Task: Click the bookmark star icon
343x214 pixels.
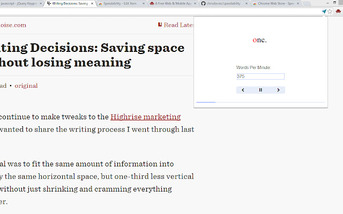Action: pyautogui.click(x=330, y=11)
